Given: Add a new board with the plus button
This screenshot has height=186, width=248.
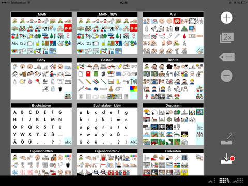Looking at the screenshot, I should click(x=227, y=18).
